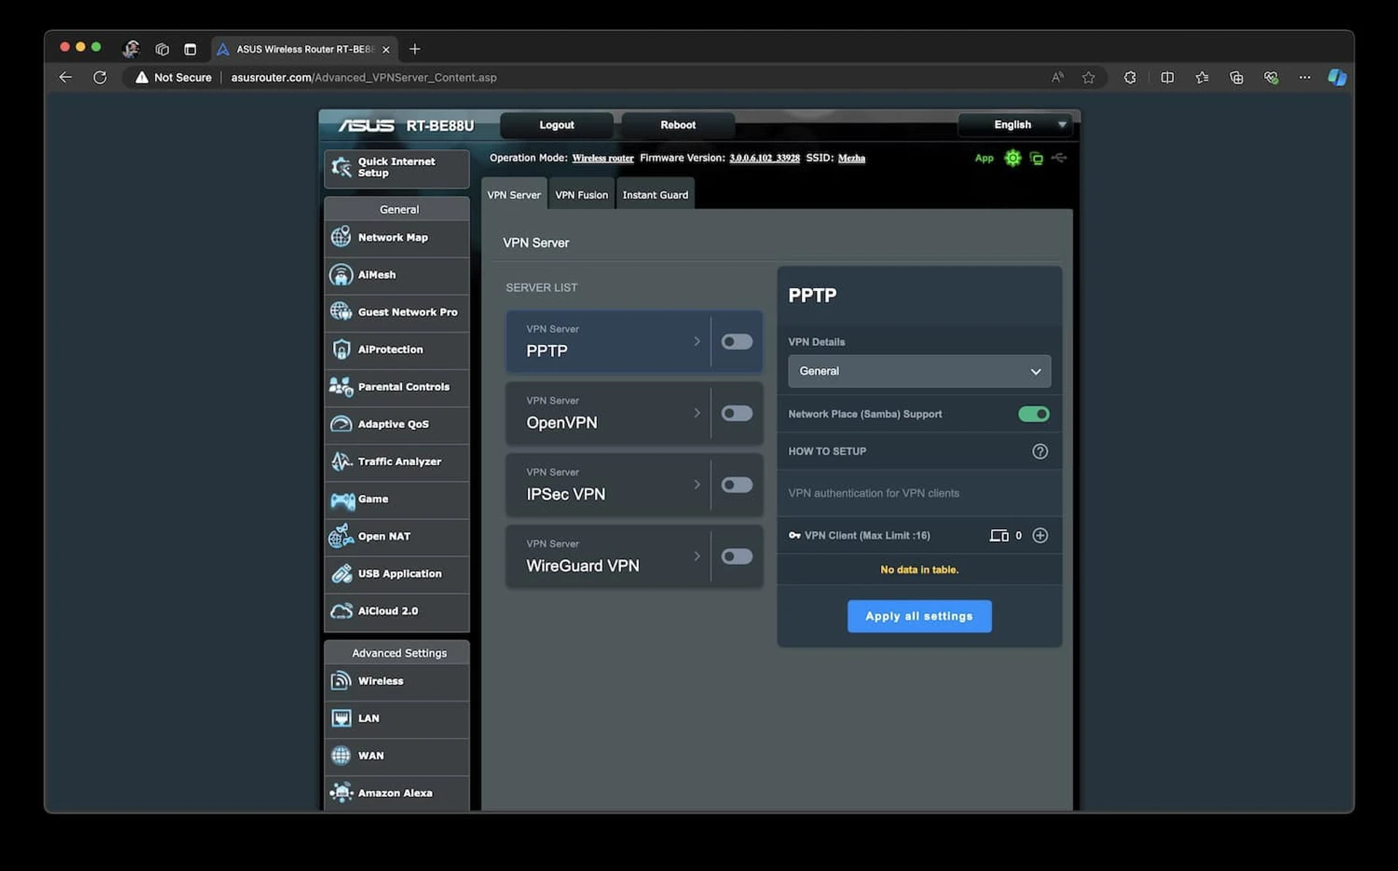The height and width of the screenshot is (871, 1398).
Task: Open Parental Controls icon
Action: [x=341, y=386]
